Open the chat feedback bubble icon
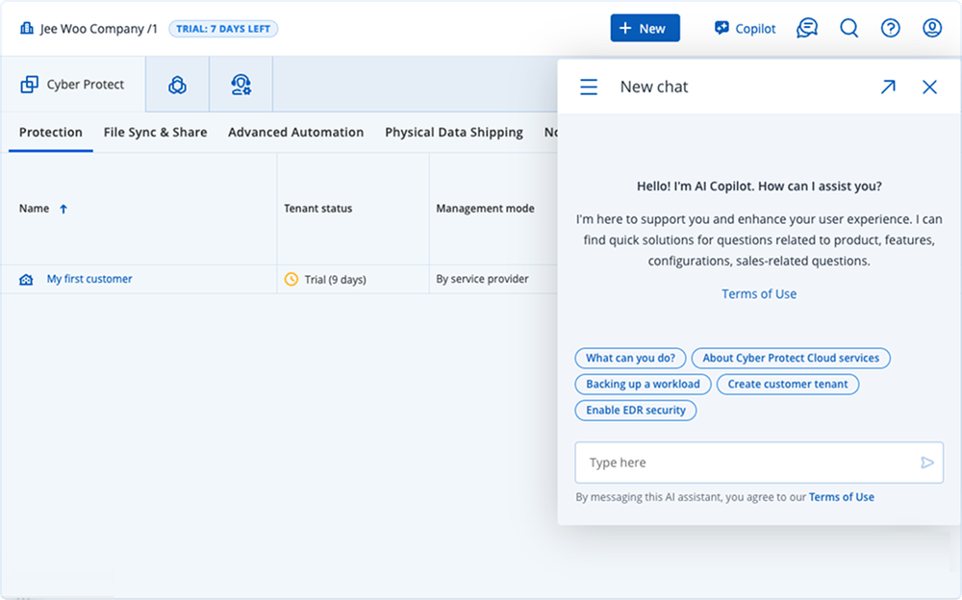962x600 pixels. pos(807,28)
